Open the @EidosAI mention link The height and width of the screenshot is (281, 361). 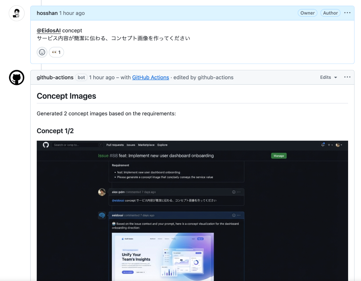pyautogui.click(x=48, y=30)
